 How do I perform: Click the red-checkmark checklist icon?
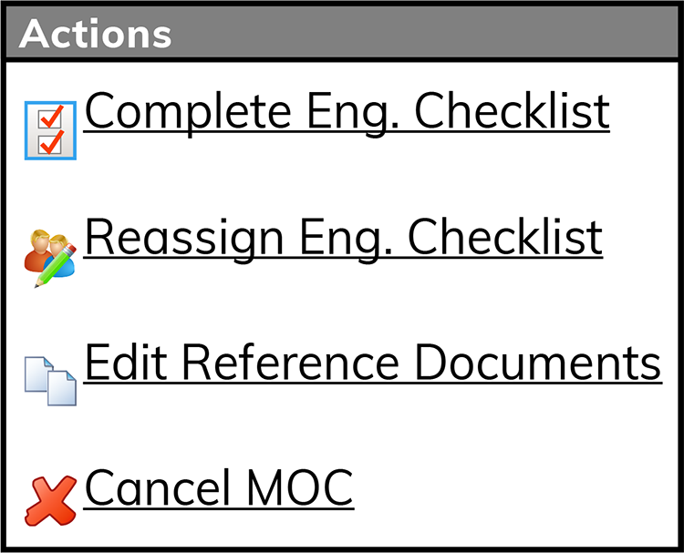[50, 130]
